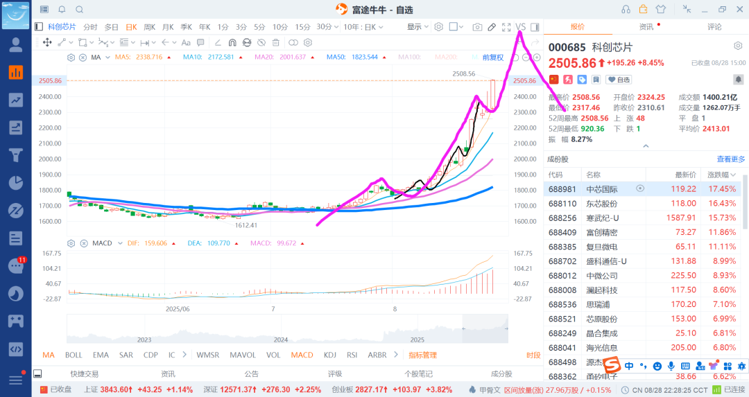Expand the MACD indicator dropdown arrow

(x=120, y=243)
